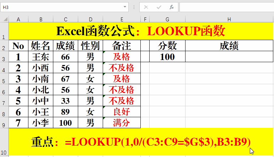Select score cell '67' for 小南

pos(65,78)
